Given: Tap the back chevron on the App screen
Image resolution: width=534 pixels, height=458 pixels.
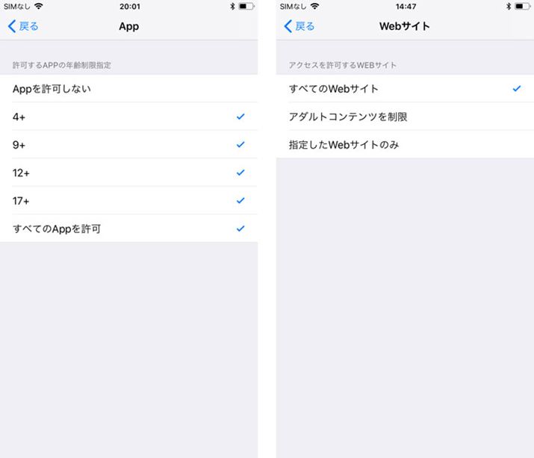Looking at the screenshot, I should click(12, 26).
